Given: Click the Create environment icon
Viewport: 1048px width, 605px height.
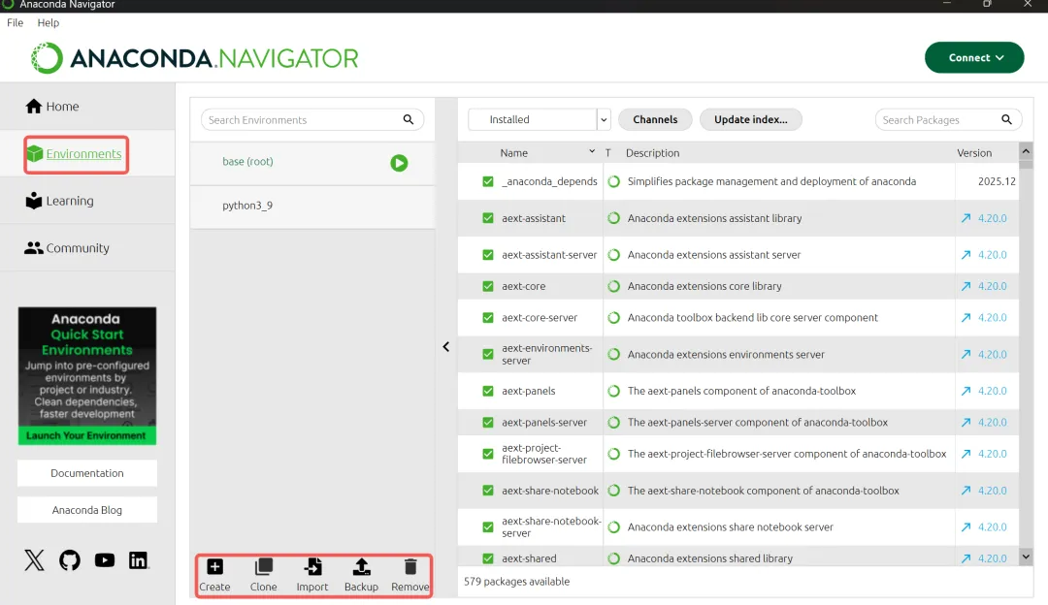Looking at the screenshot, I should coord(214,567).
